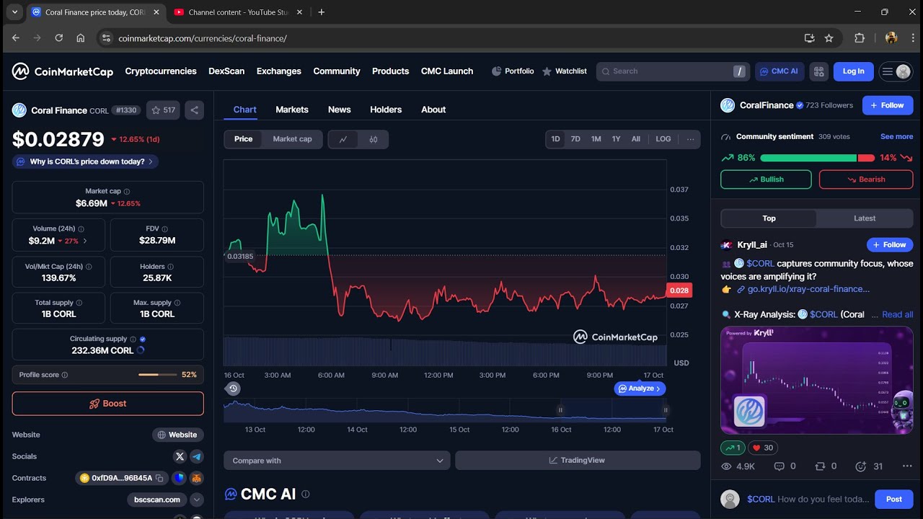Repost the Kryll_ai post
This screenshot has height=519, width=923.
[826, 466]
